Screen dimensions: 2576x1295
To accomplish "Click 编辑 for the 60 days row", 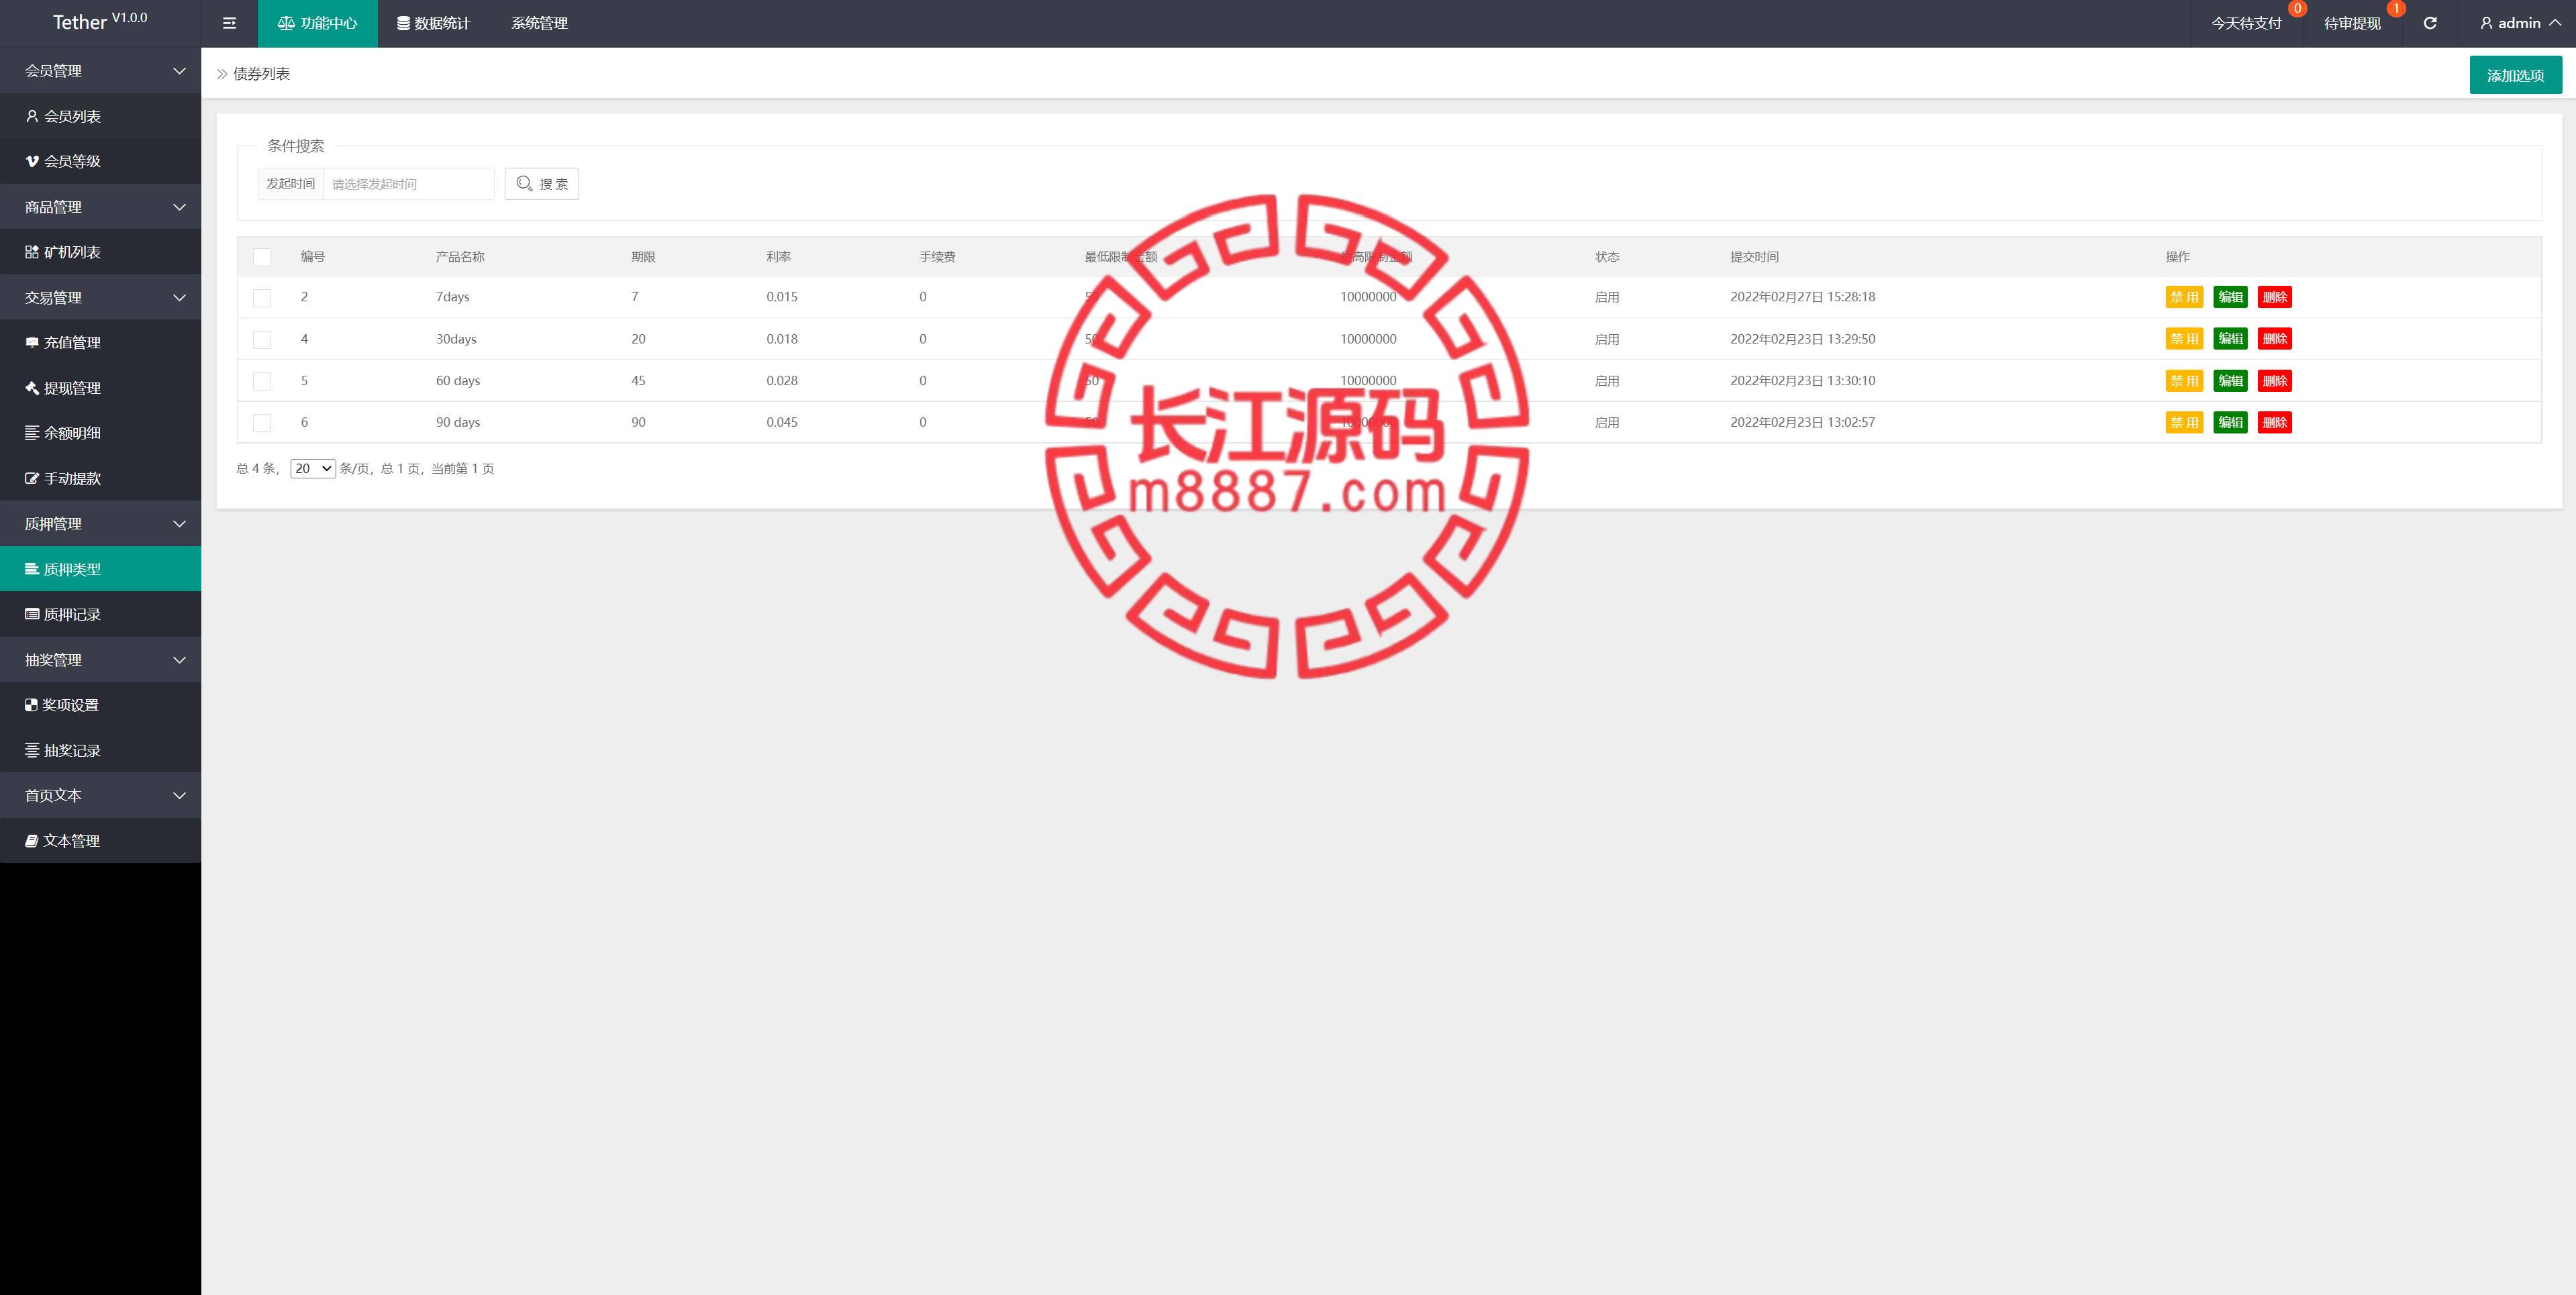I will click(x=2230, y=381).
